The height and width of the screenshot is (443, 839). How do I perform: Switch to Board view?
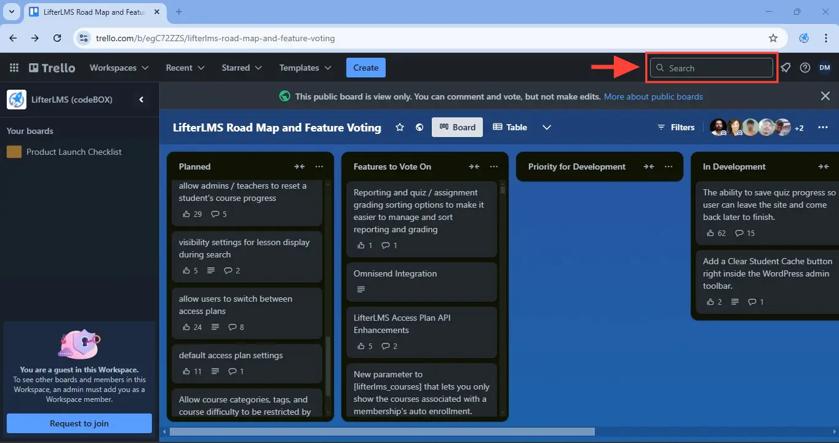[457, 127]
